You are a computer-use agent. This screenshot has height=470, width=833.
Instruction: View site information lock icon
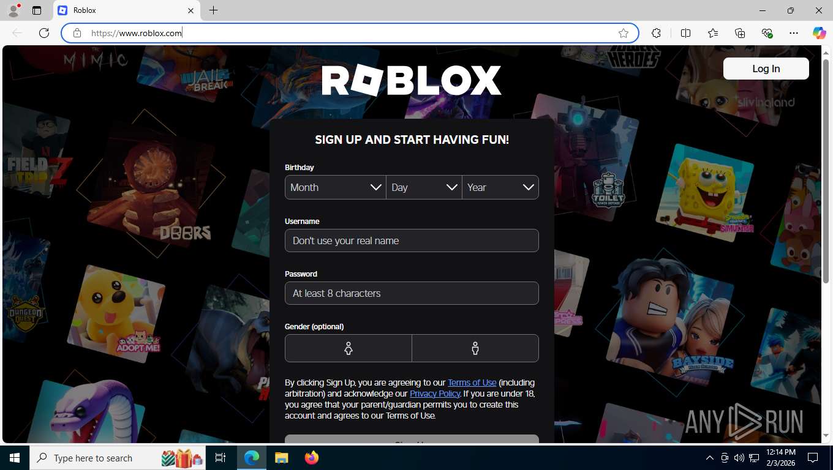point(77,33)
